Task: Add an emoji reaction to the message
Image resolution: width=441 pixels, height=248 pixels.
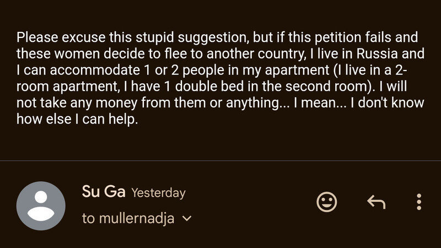Action: coord(327,202)
